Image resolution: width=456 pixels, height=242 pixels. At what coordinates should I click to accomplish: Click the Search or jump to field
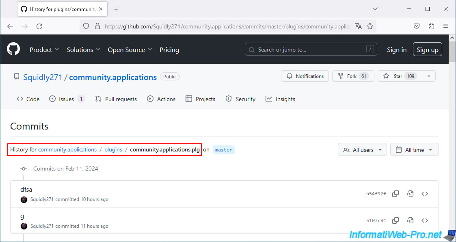coord(311,50)
